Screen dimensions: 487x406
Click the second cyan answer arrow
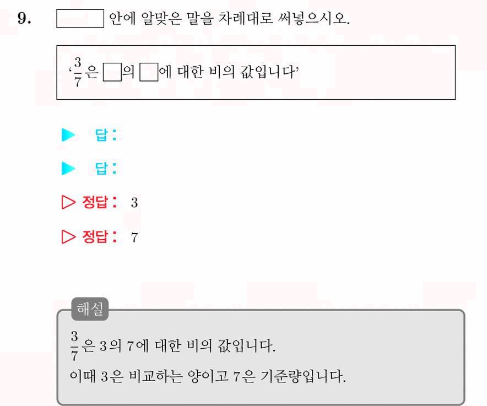(x=68, y=169)
